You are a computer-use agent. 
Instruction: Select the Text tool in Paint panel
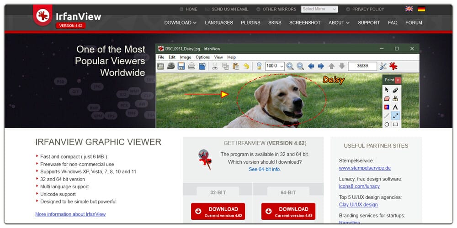coord(395,107)
